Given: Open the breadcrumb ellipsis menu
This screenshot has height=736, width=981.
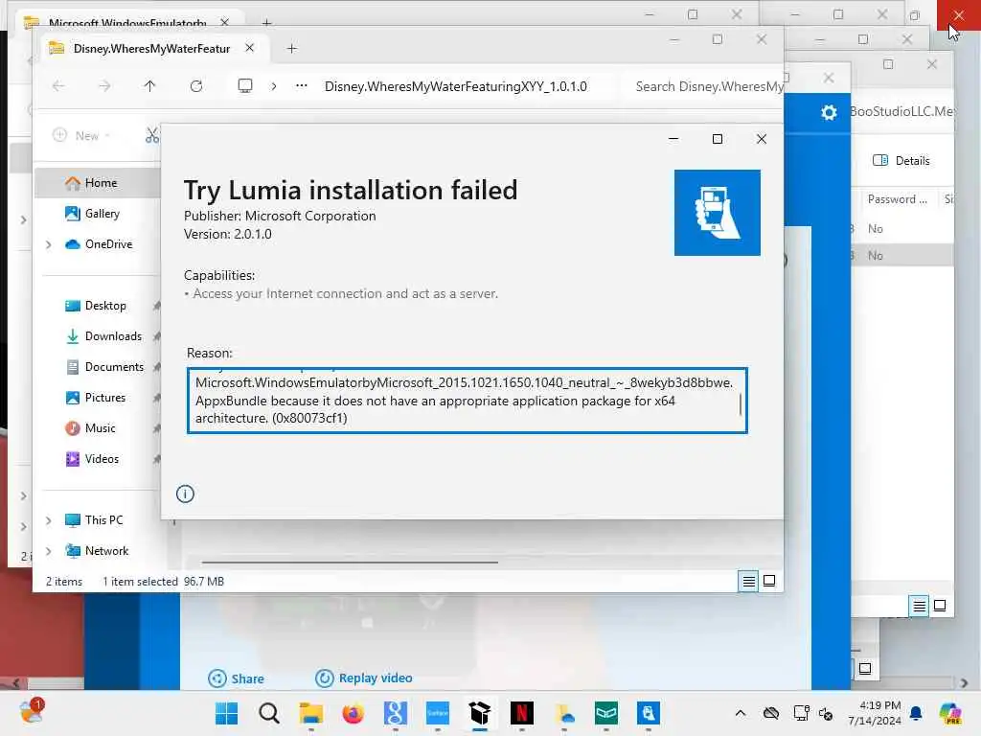Looking at the screenshot, I should click(302, 85).
